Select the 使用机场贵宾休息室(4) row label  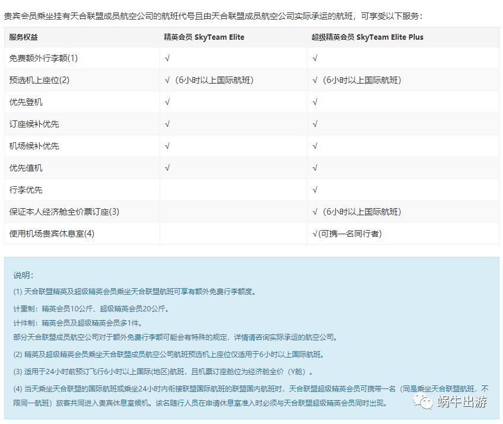52,234
